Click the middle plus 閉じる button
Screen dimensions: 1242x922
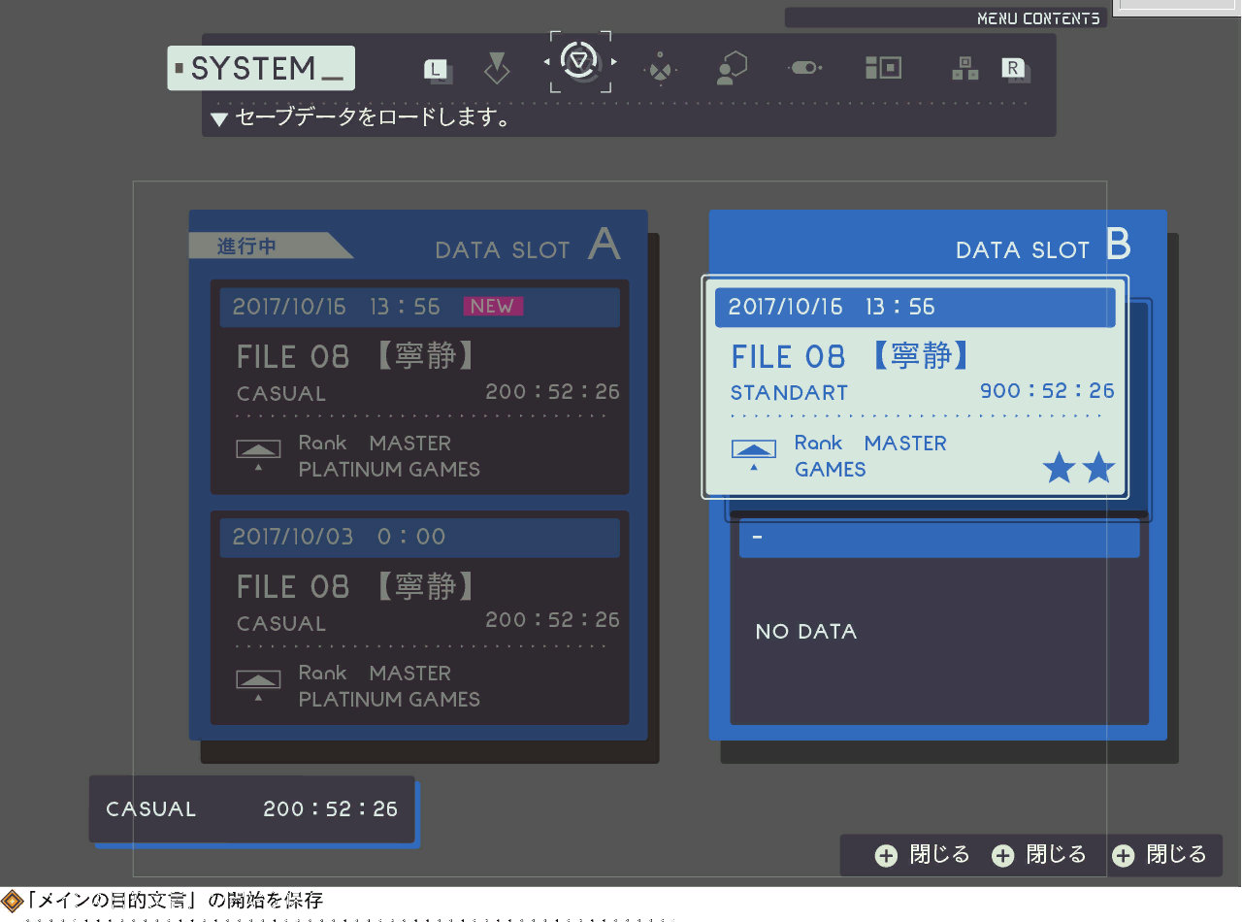pyautogui.click(x=1039, y=855)
